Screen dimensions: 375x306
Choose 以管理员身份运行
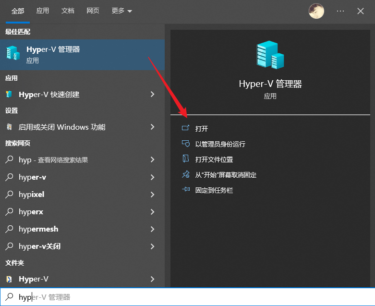[220, 144]
